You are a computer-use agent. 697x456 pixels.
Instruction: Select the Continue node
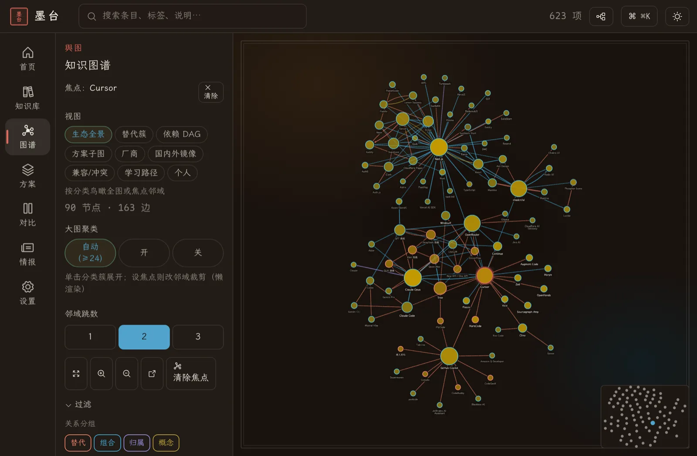(x=497, y=247)
